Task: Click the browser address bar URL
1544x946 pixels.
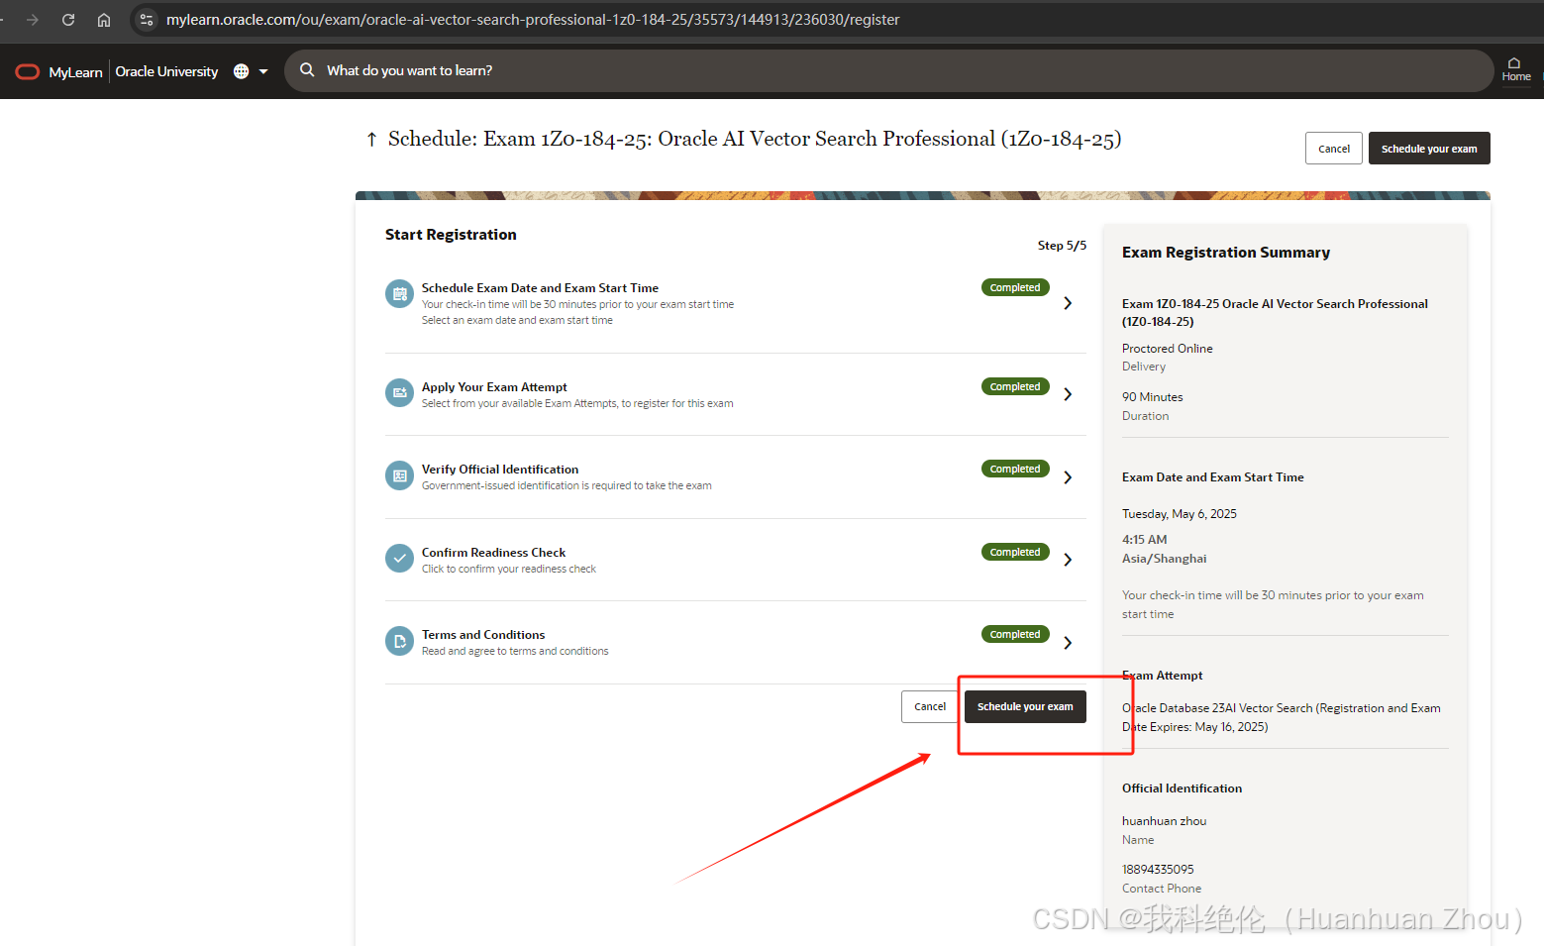Action: [533, 20]
